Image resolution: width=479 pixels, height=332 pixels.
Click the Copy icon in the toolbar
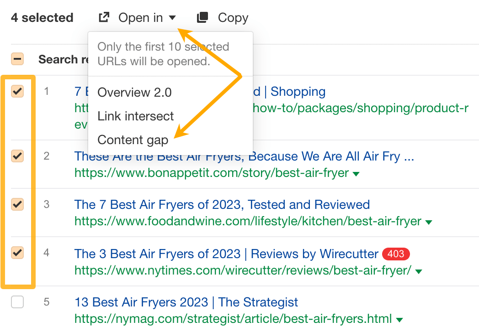tap(202, 17)
